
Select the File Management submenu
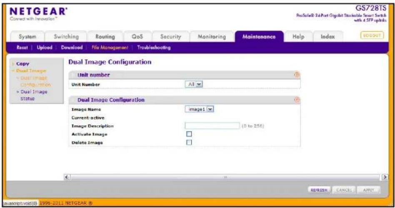[110, 47]
